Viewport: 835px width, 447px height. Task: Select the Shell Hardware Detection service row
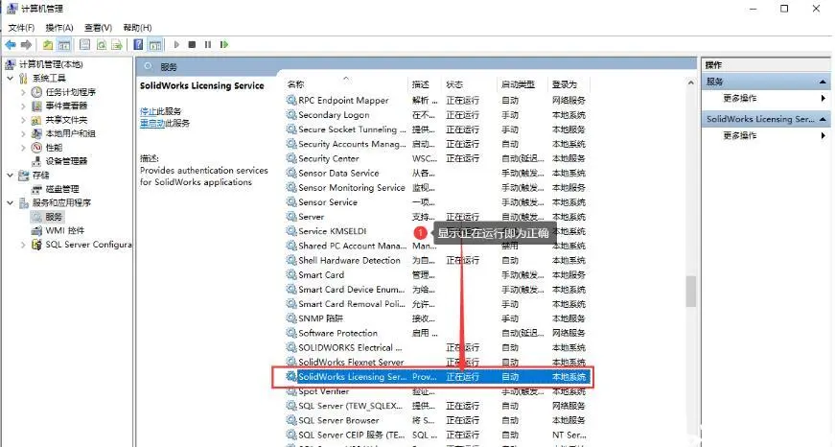pyautogui.click(x=437, y=261)
